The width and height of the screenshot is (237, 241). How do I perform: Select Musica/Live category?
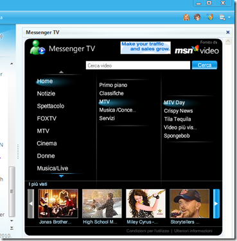[x=53, y=169]
